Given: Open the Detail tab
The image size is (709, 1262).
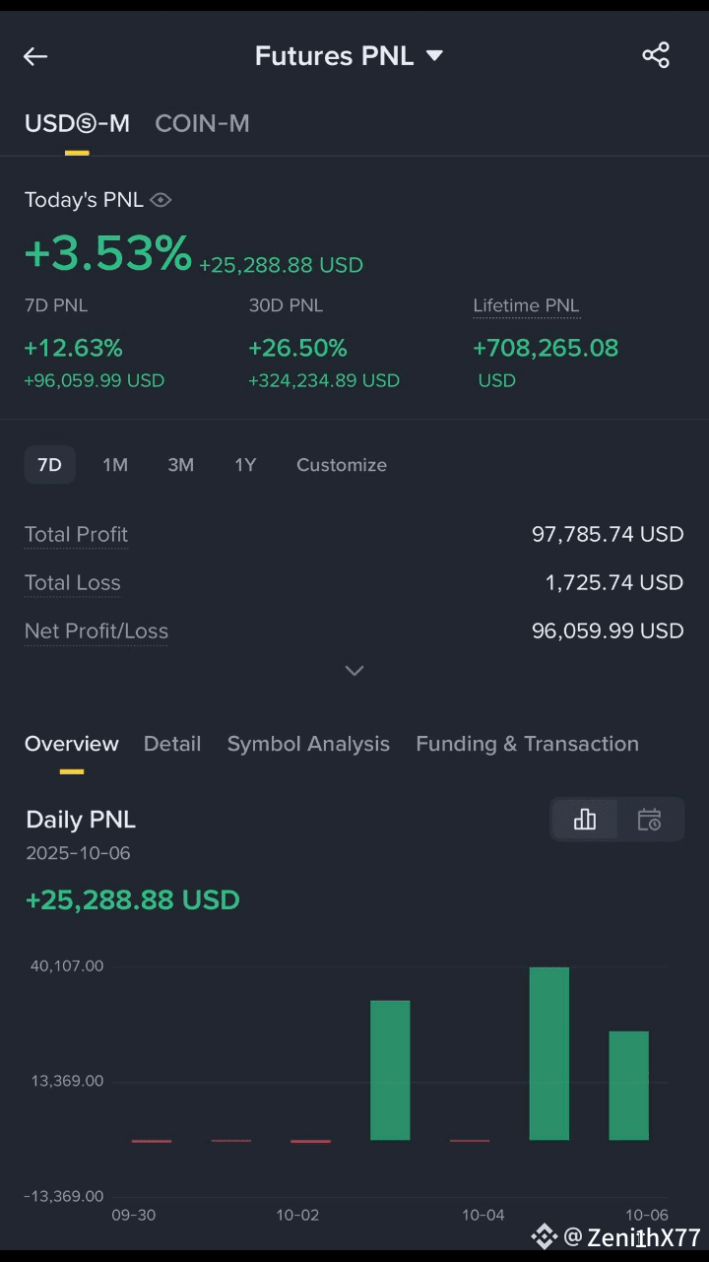Looking at the screenshot, I should click(172, 744).
